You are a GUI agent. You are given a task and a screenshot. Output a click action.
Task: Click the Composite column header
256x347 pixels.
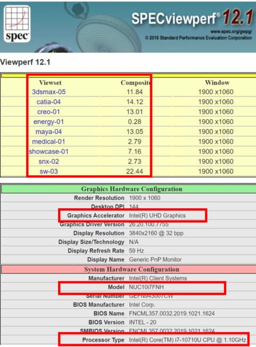[x=135, y=83]
